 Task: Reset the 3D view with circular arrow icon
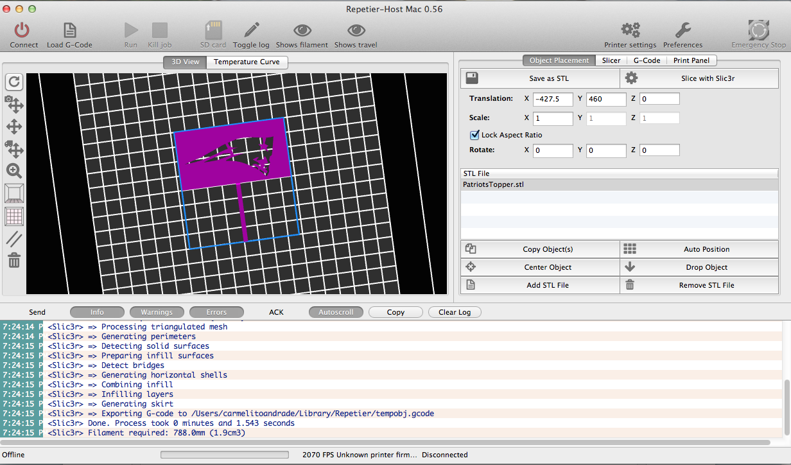click(x=14, y=82)
